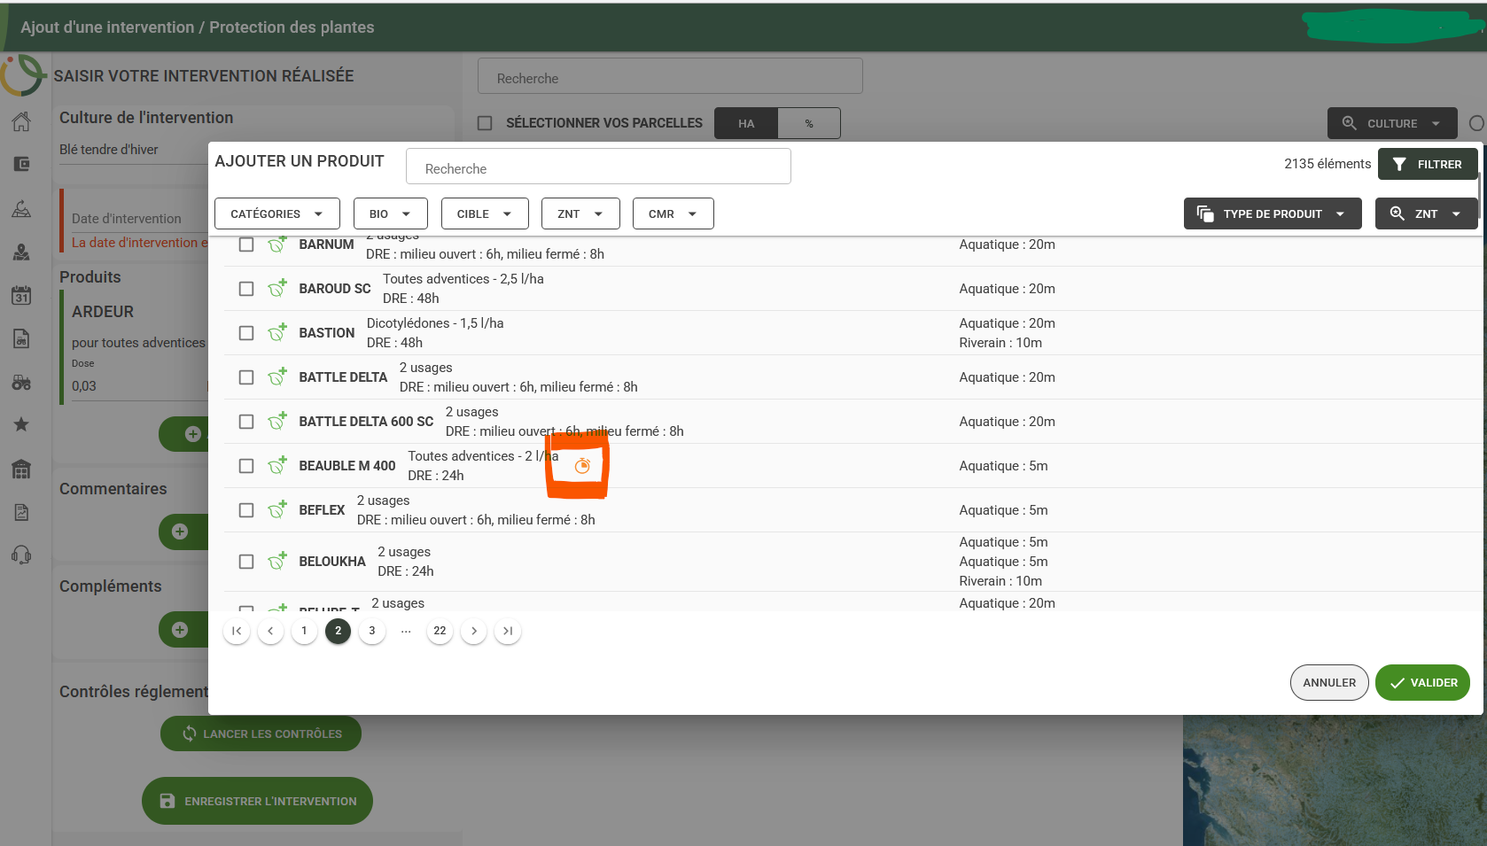This screenshot has height=846, width=1487.
Task: Open the headset support icon in sidebar
Action: [21, 555]
